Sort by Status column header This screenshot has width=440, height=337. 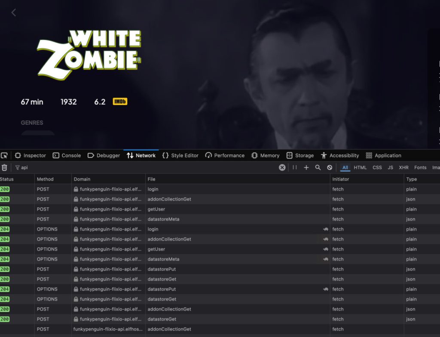point(17,179)
